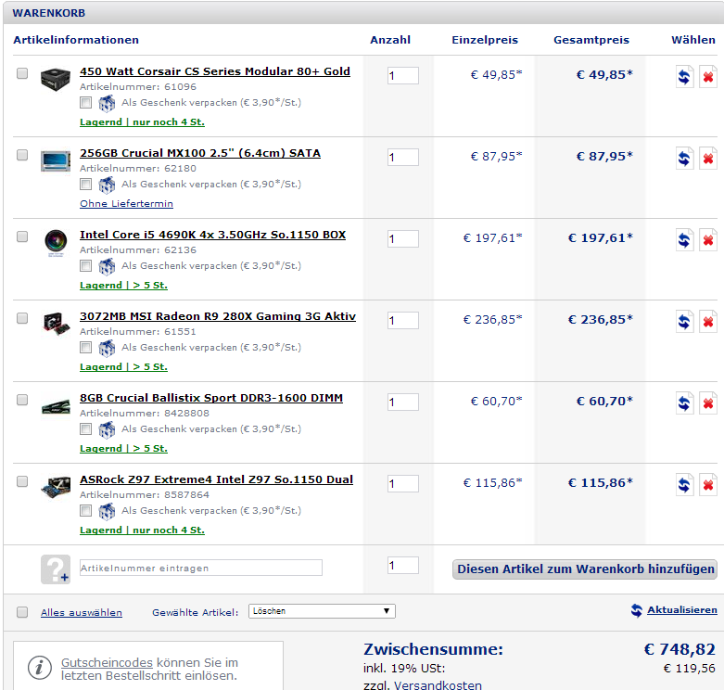The height and width of the screenshot is (690, 724).
Task: Click refresh icon for Crucial MX100 SSD row
Action: pos(684,158)
